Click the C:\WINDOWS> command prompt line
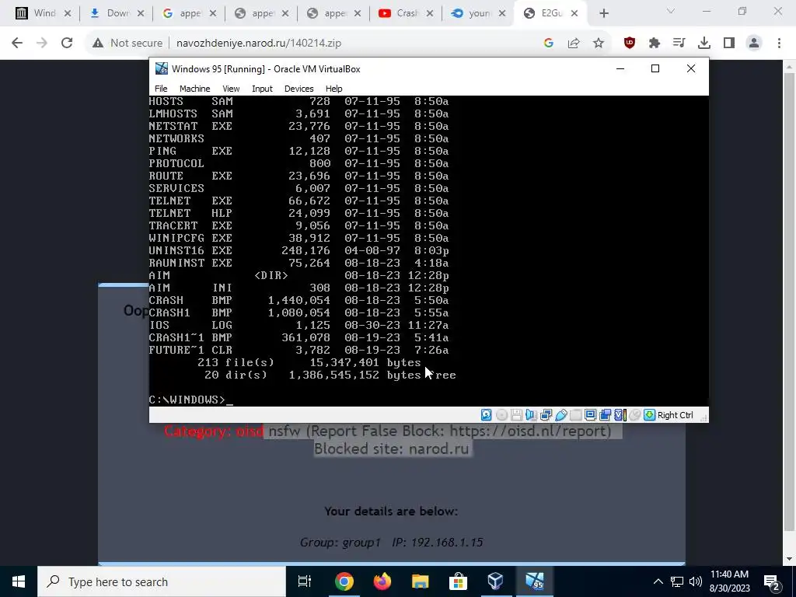The width and height of the screenshot is (796, 597). click(191, 400)
